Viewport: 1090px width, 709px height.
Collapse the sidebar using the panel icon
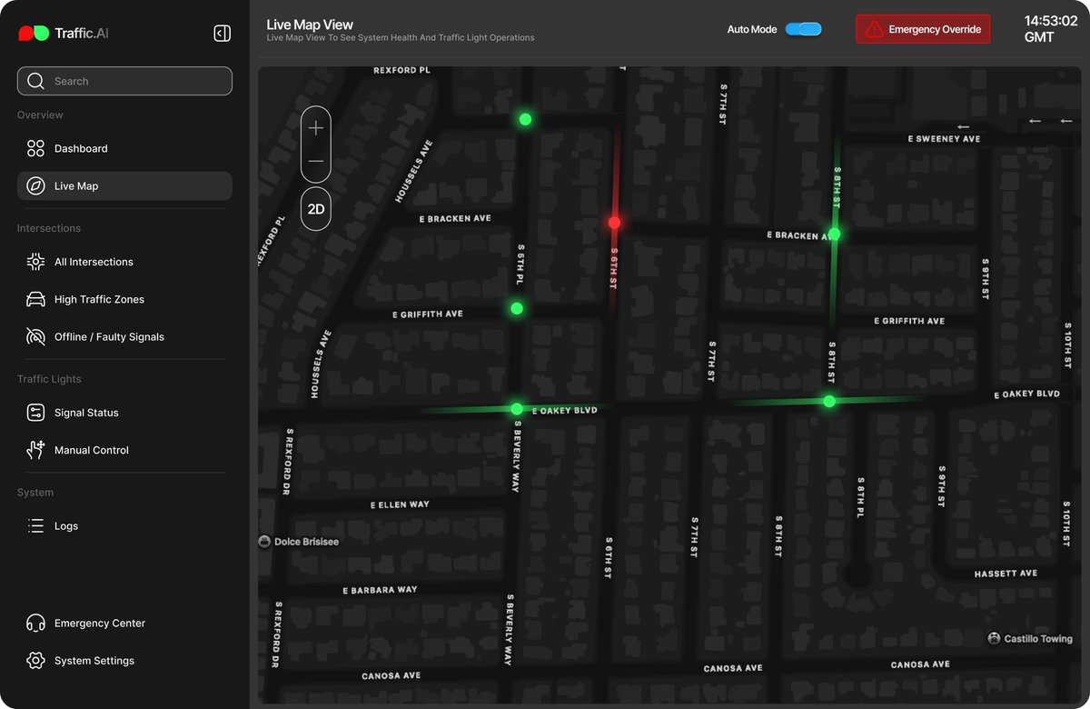point(222,34)
